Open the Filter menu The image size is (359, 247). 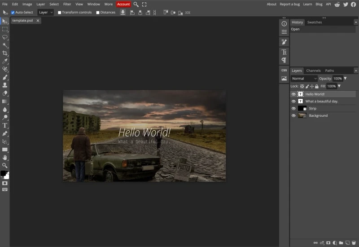click(67, 4)
